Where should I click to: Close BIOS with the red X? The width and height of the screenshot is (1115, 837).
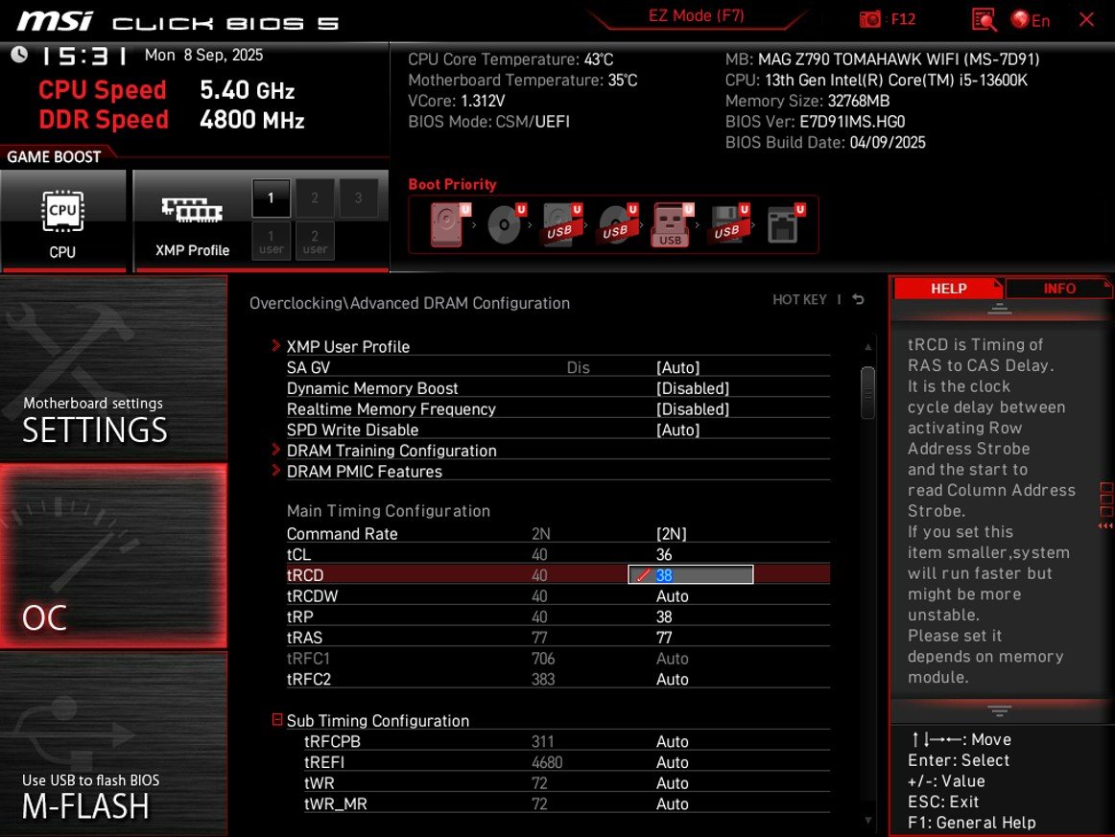[x=1086, y=20]
